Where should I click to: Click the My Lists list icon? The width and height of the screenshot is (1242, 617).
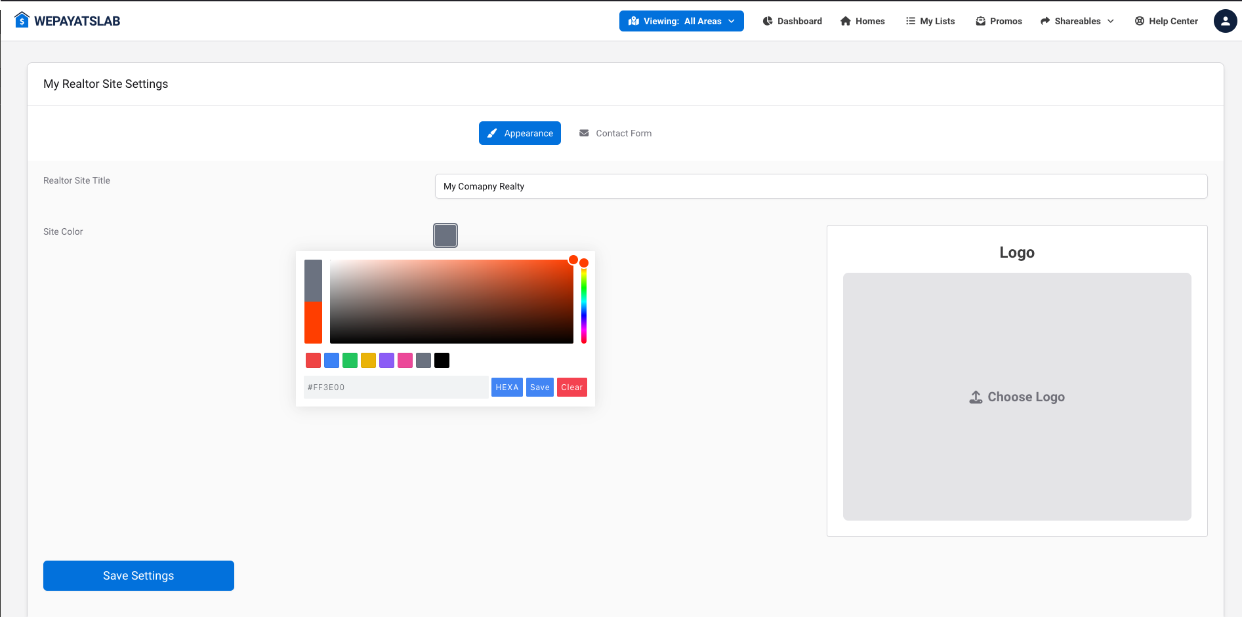point(911,21)
